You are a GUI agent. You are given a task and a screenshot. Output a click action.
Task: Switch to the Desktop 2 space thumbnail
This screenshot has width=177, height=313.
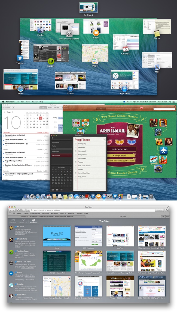click(88, 7)
